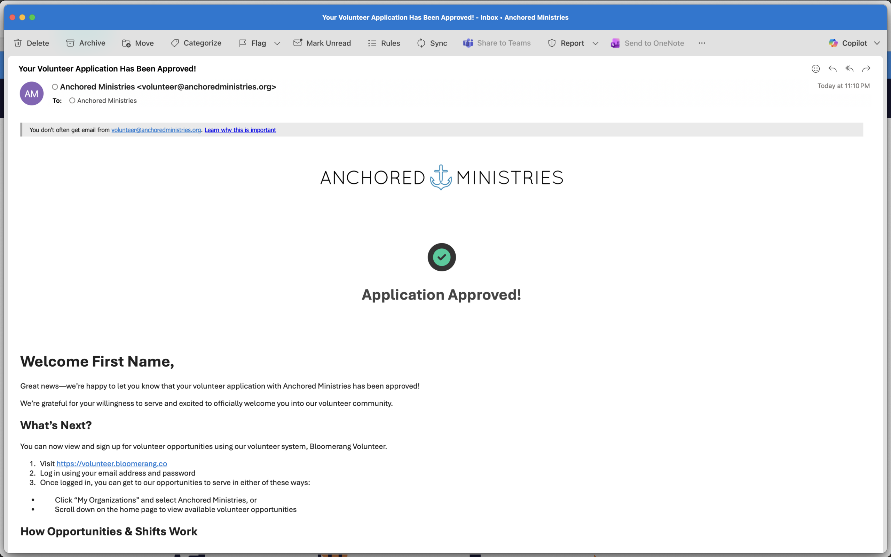The height and width of the screenshot is (557, 891).
Task: Click sender presence circle beside Anchored Ministries
Action: (55, 87)
